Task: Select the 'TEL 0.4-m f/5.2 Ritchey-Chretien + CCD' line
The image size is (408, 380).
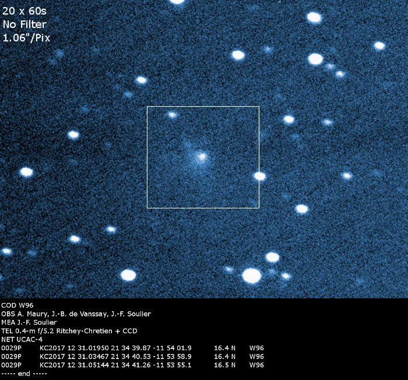Action: coord(69,331)
